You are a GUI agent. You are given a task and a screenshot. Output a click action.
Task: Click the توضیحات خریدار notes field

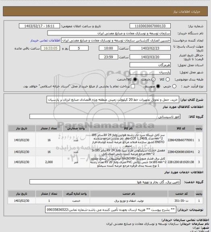[111, 210]
